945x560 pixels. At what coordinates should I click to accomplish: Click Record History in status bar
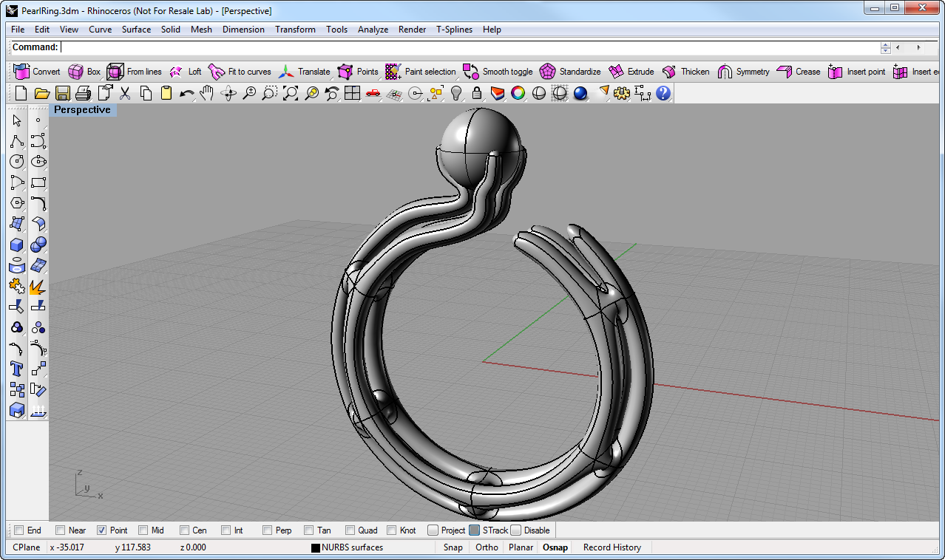[x=612, y=547]
